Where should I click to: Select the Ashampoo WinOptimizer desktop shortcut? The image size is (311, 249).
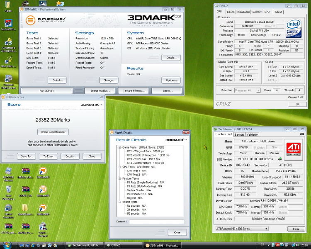pos(8,45)
